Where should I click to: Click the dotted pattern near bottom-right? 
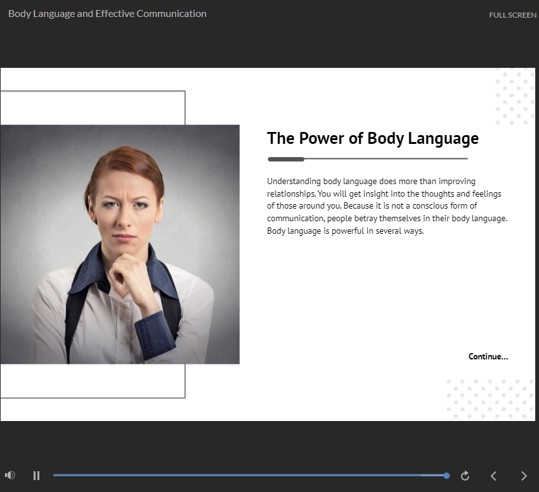tap(489, 398)
